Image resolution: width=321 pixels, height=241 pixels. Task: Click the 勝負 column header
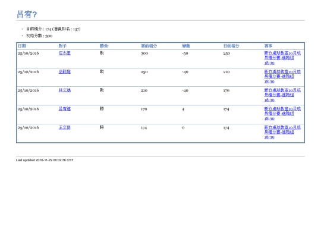(104, 46)
